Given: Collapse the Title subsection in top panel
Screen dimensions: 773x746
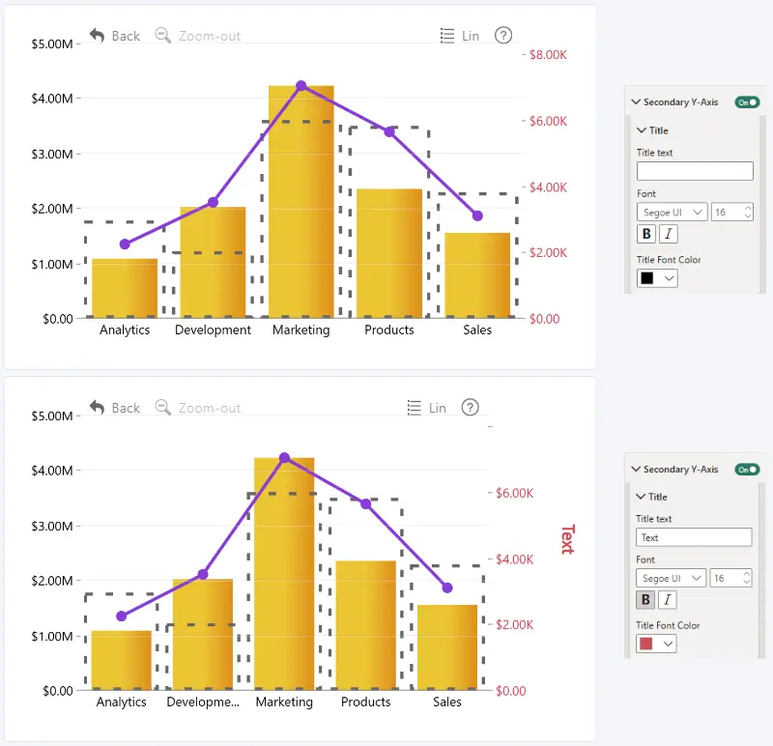Looking at the screenshot, I should 642,130.
